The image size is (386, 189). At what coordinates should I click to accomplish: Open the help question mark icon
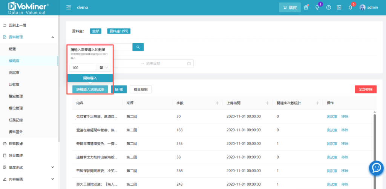328,8
